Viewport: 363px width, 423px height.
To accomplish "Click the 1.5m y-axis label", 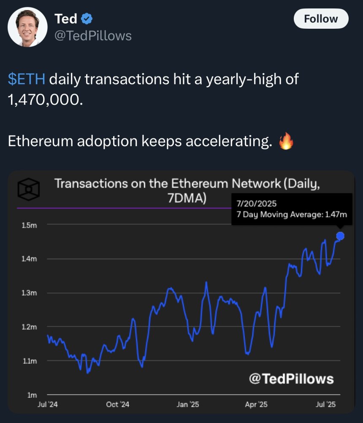I will (29, 225).
